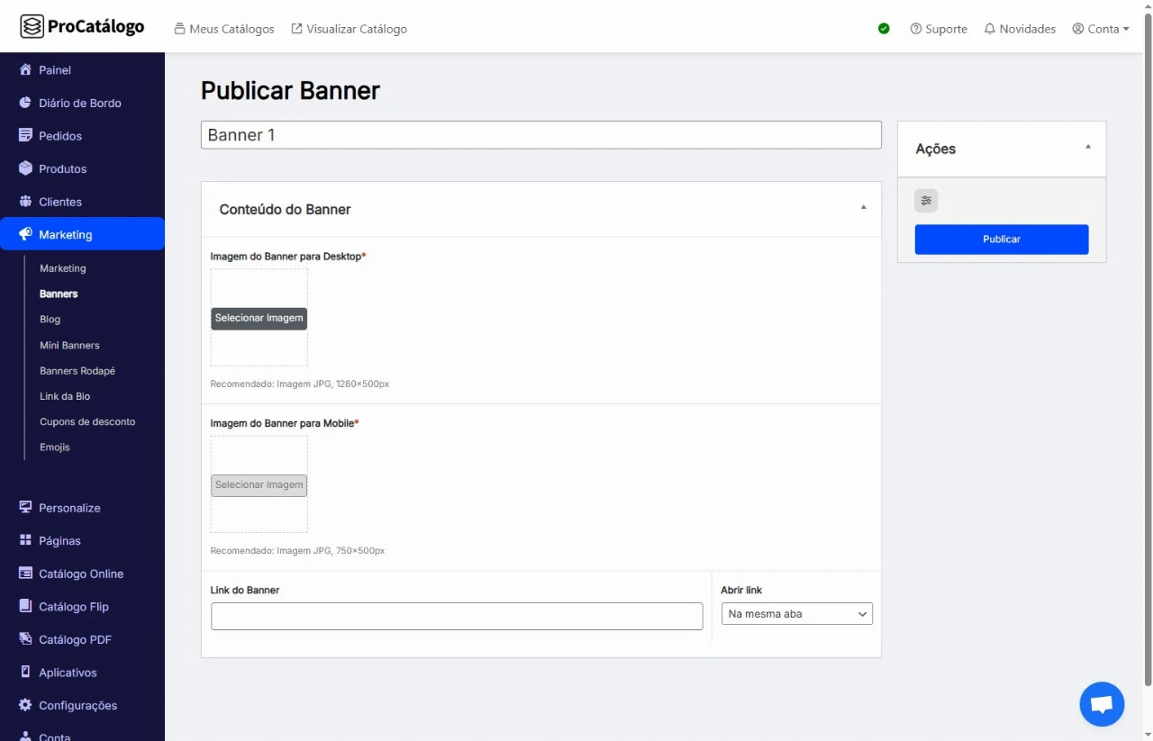This screenshot has height=741, width=1153.
Task: Click the banner title text field
Action: (x=540, y=135)
